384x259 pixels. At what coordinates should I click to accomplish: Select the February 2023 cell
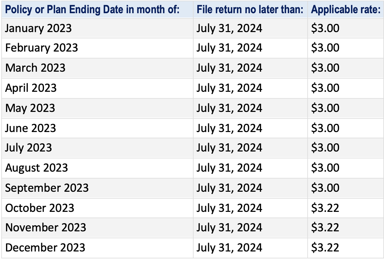click(x=41, y=48)
